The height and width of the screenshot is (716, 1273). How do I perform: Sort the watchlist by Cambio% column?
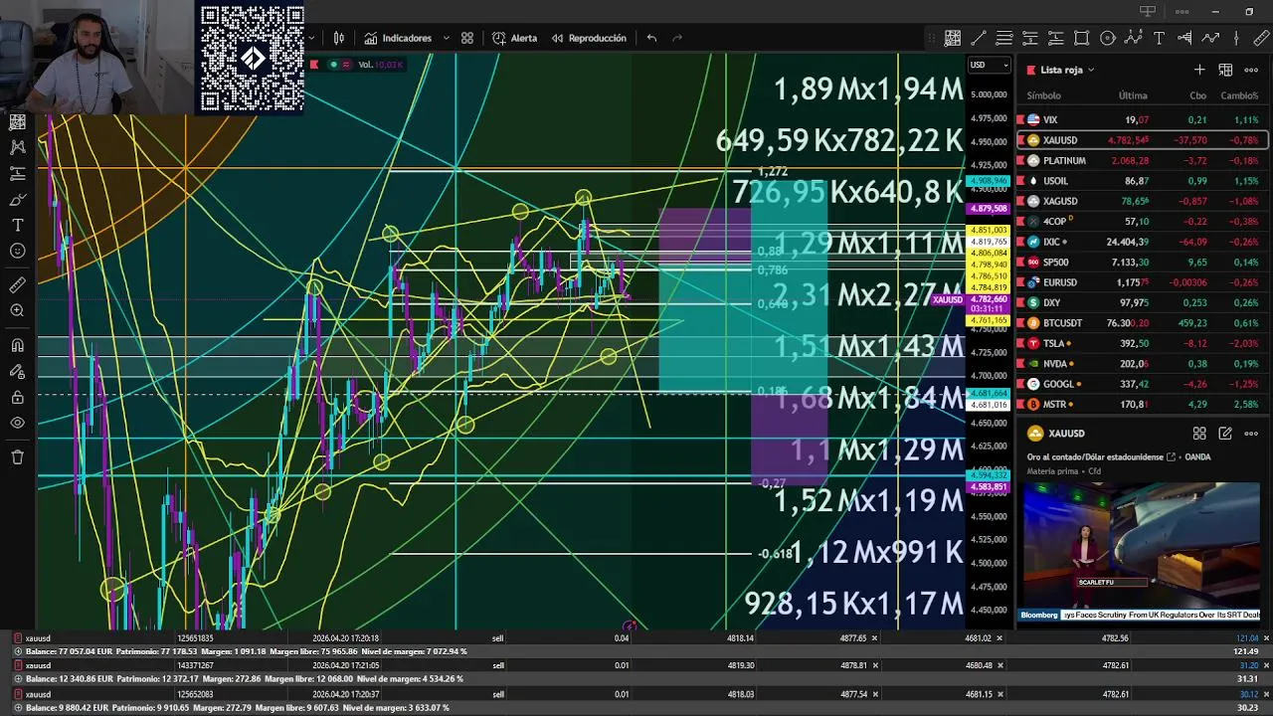tap(1239, 95)
